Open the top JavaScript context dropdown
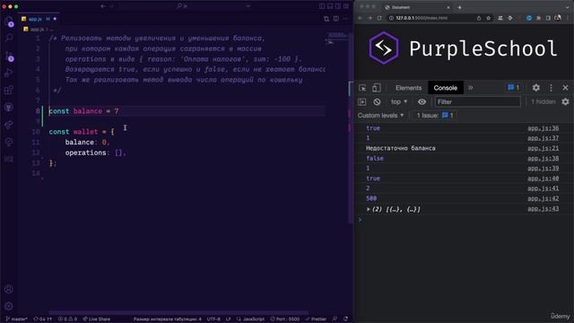This screenshot has width=574, height=323. (x=399, y=101)
